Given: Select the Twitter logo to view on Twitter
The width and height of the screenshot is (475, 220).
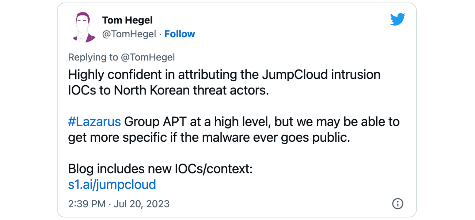Looking at the screenshot, I should [398, 19].
